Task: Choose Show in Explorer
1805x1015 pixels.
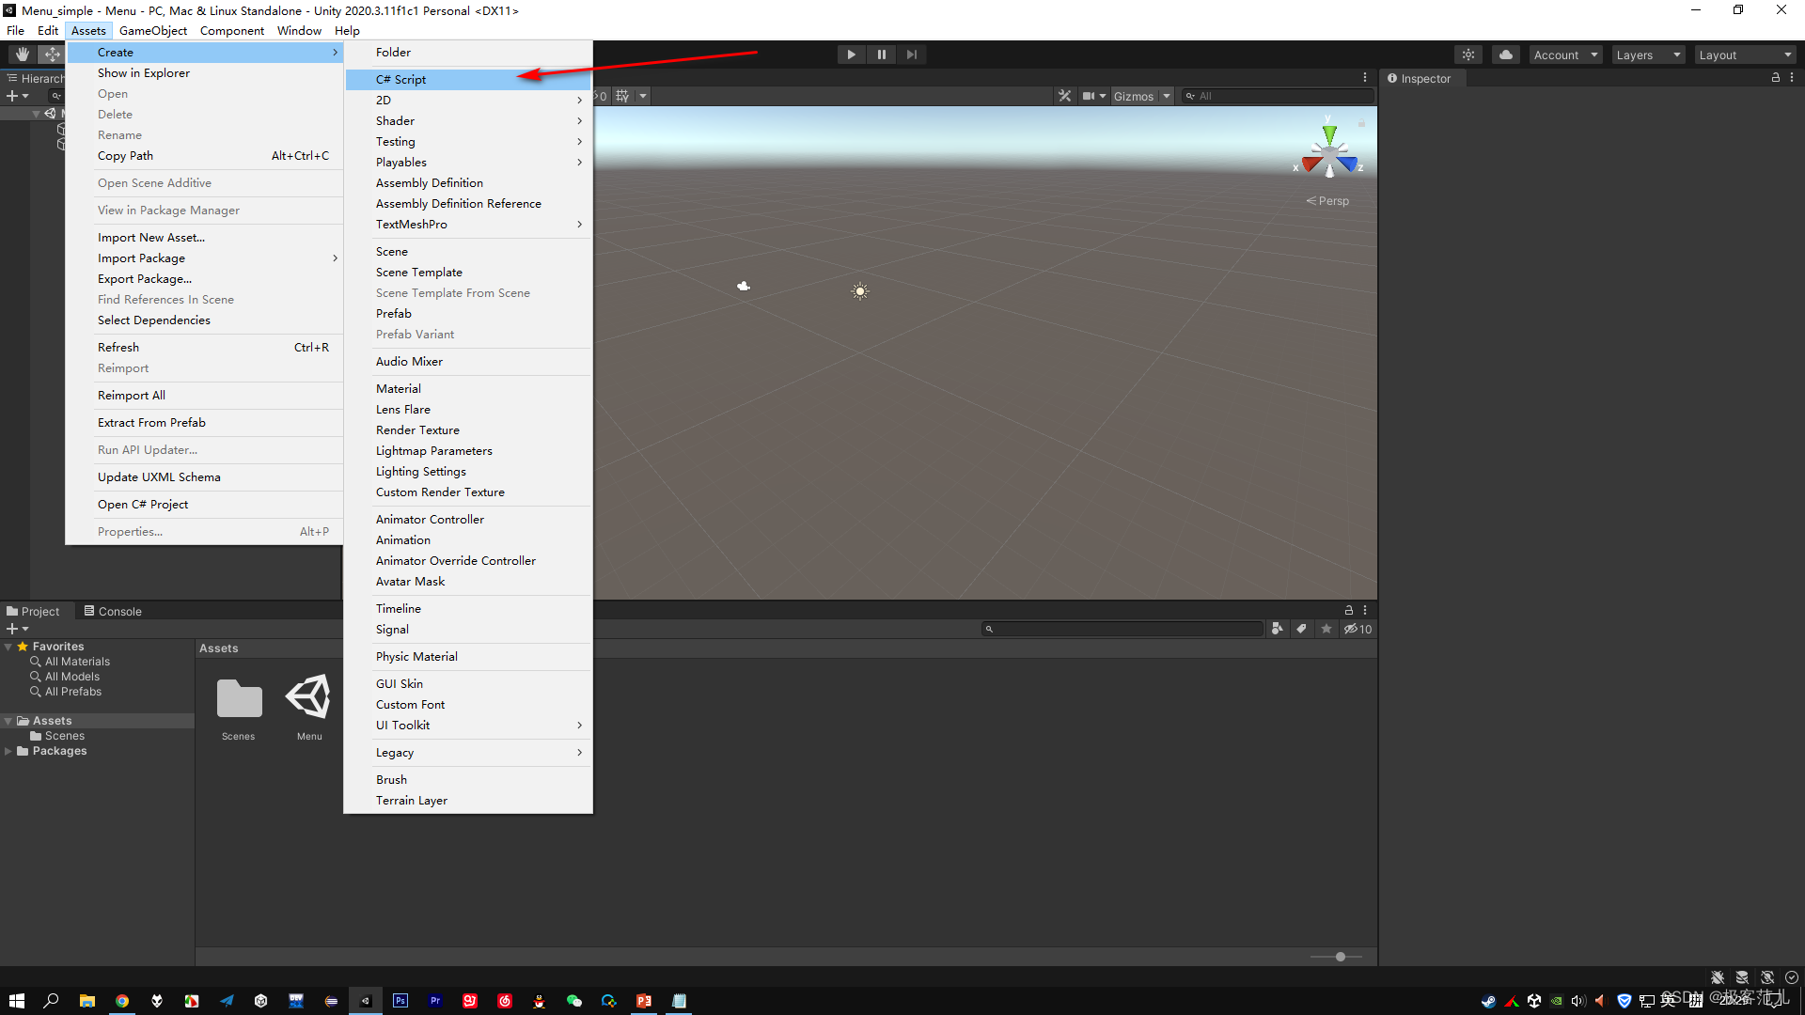Action: [x=205, y=73]
